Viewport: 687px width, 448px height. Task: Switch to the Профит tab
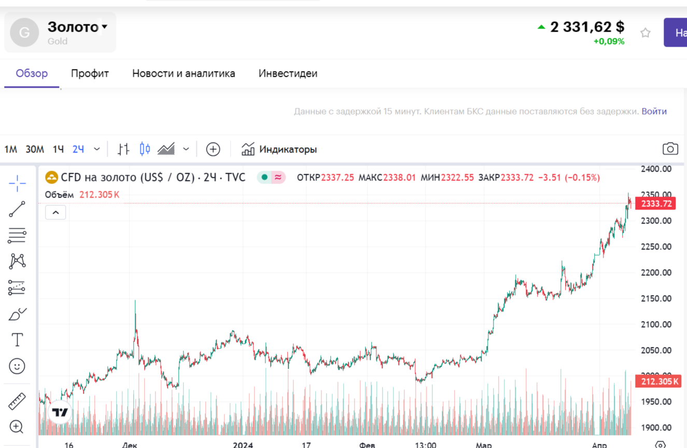[x=90, y=73]
